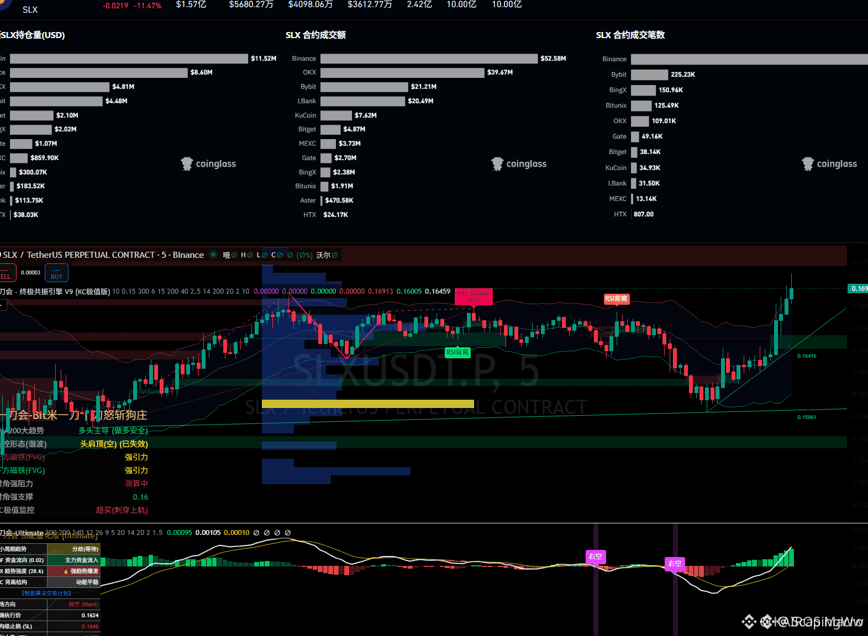Click the green RSI背离 label on the chart
868x636 pixels.
[457, 352]
